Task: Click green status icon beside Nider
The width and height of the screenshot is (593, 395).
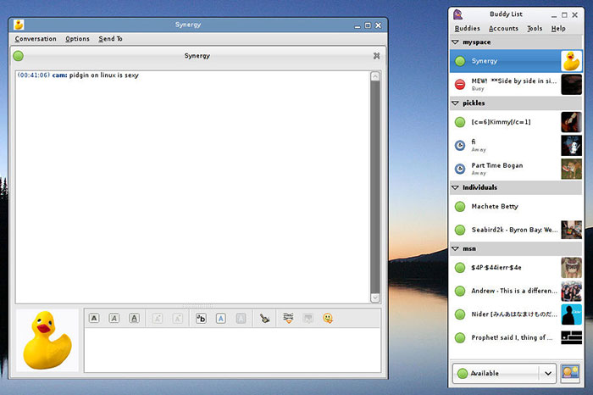Action: [x=460, y=314]
